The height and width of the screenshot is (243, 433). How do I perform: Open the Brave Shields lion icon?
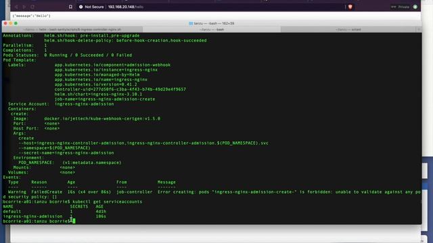pos(350,7)
